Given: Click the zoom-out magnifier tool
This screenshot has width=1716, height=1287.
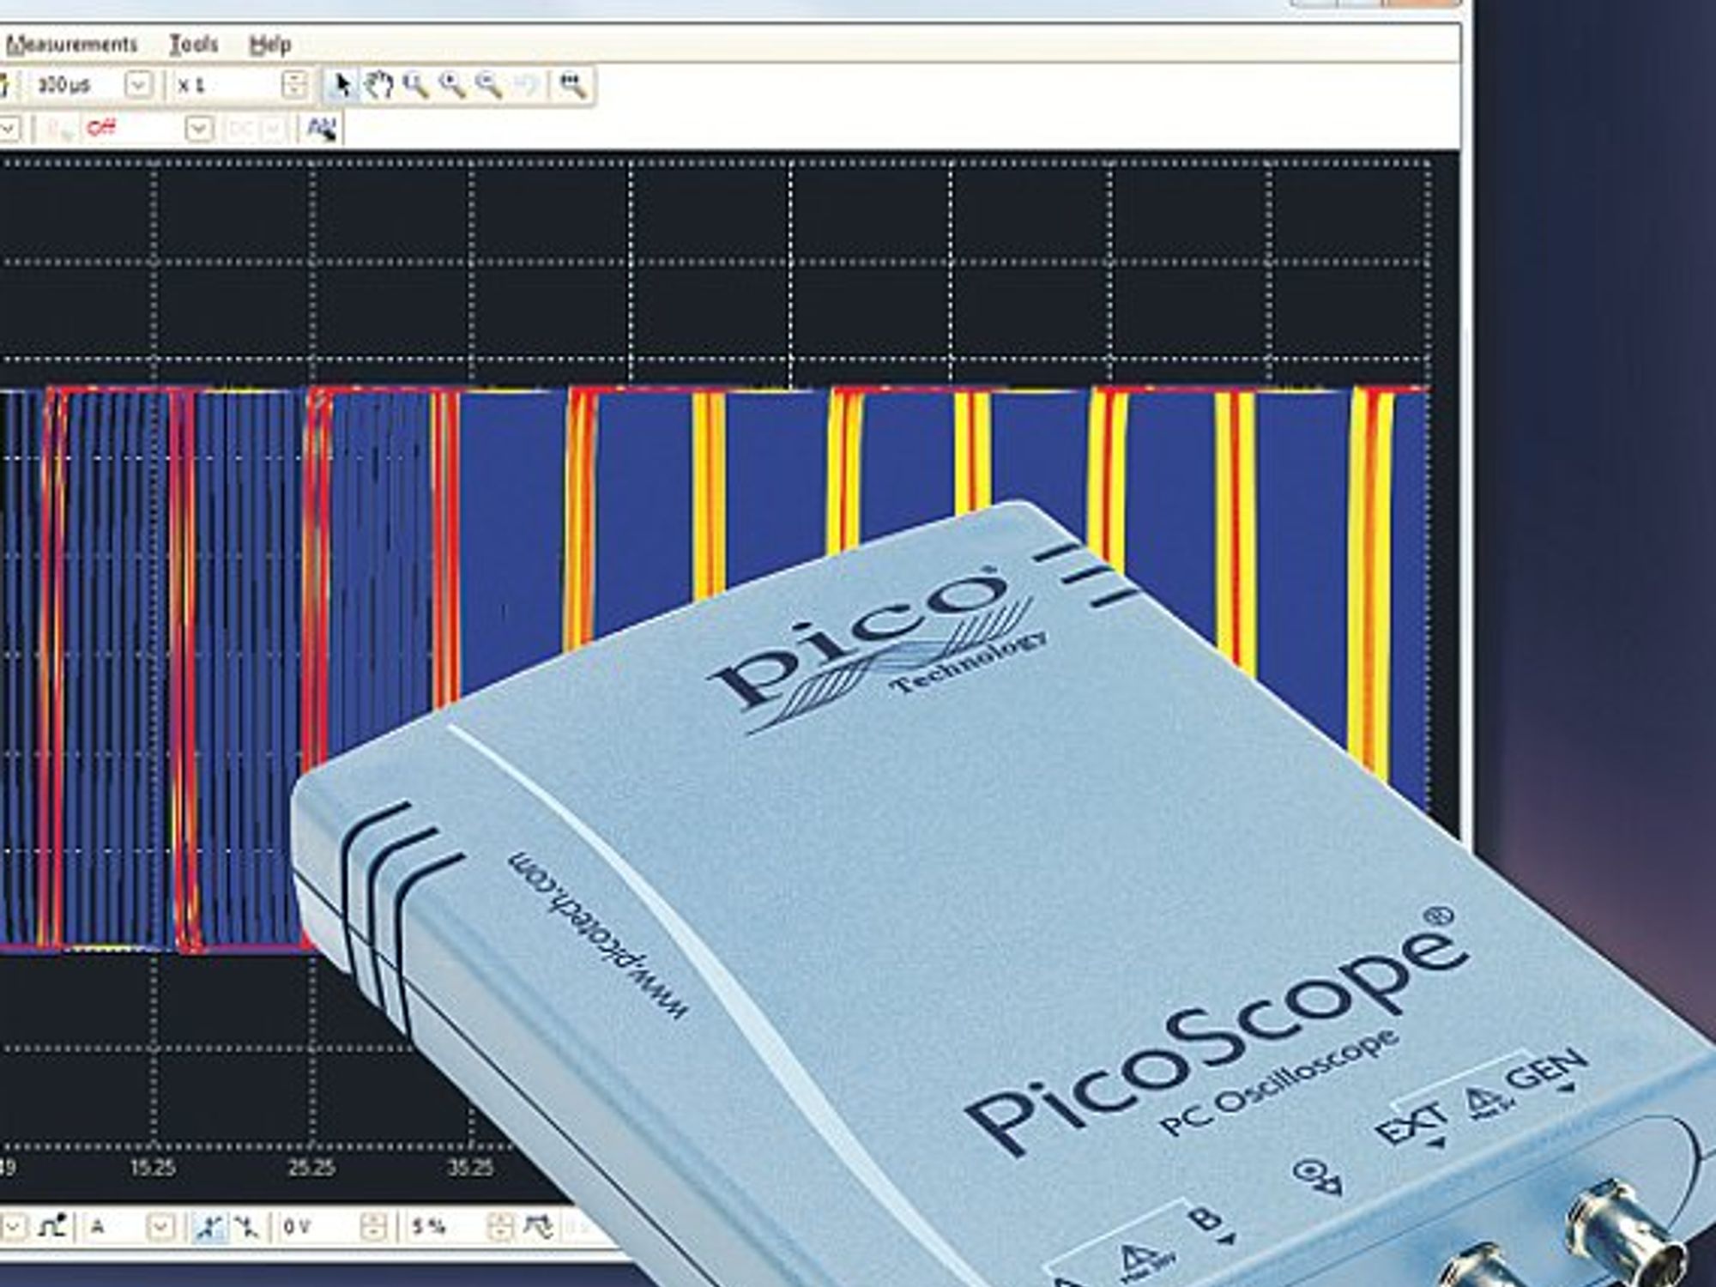Looking at the screenshot, I should coord(488,85).
